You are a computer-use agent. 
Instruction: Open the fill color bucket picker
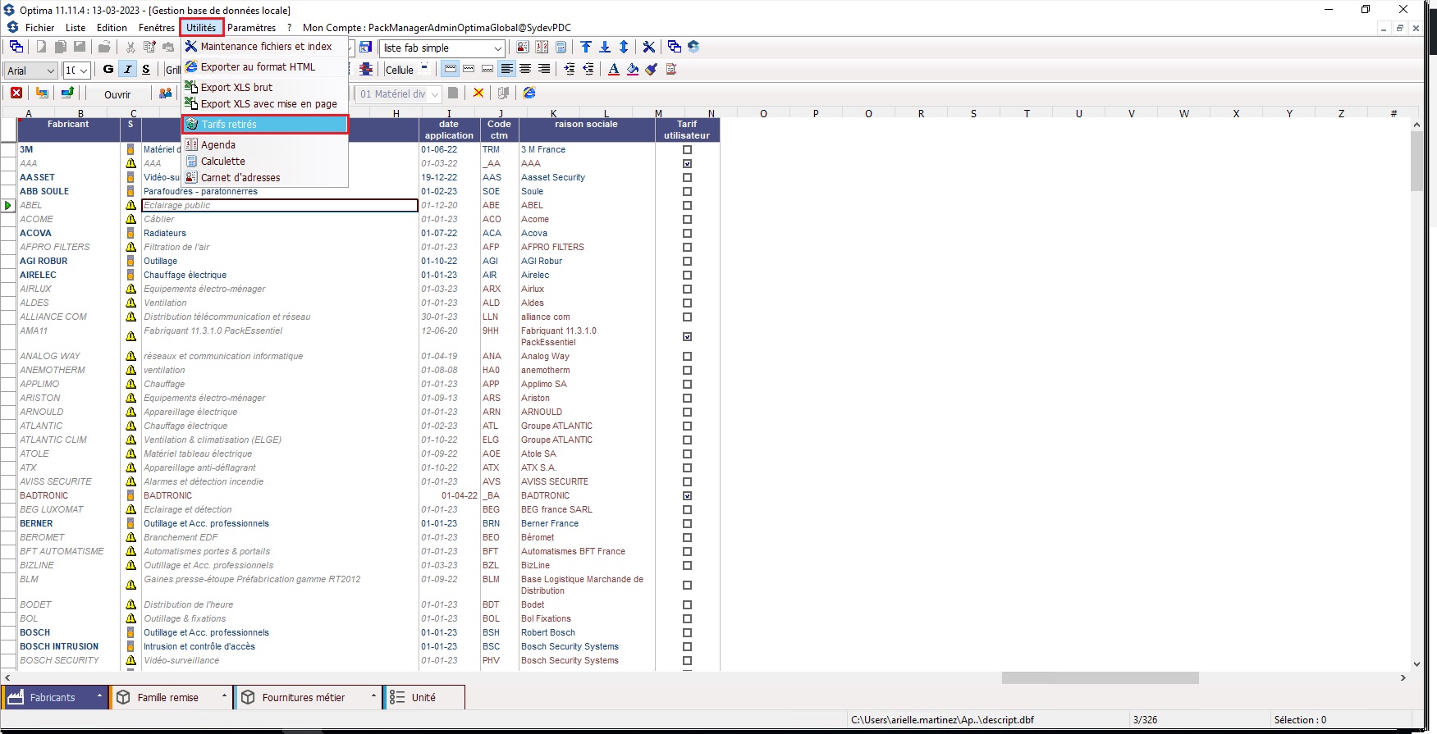pos(633,70)
